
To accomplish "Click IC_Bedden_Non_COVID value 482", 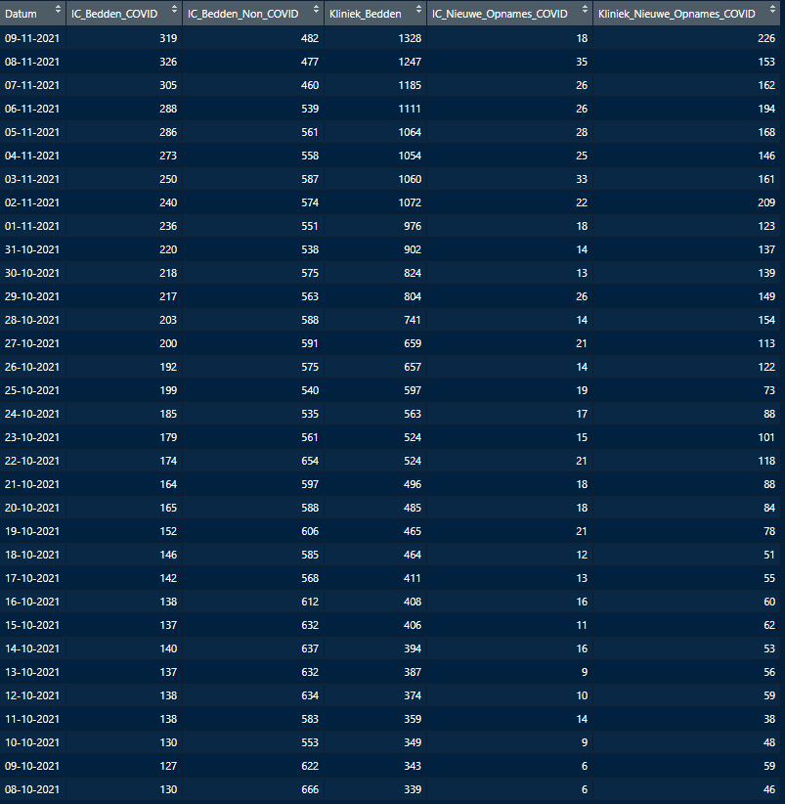I will point(310,38).
